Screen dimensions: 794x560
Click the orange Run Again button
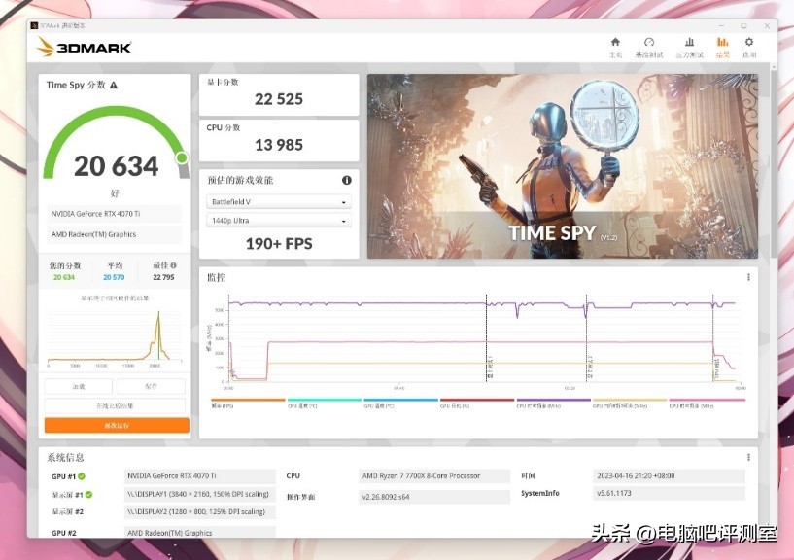click(x=117, y=425)
